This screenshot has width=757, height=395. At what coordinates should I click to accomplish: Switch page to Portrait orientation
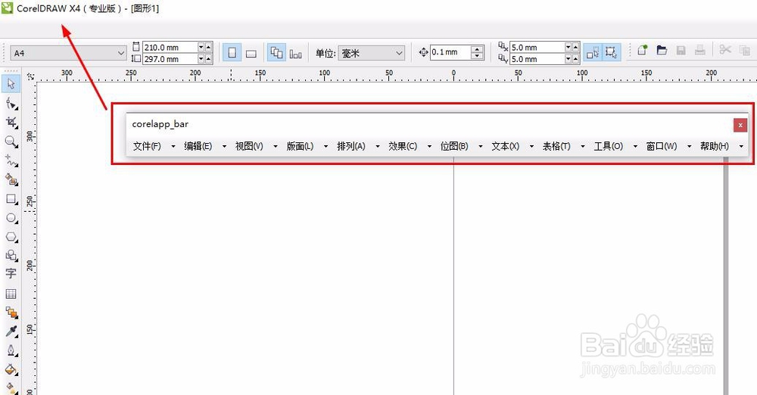pos(232,52)
